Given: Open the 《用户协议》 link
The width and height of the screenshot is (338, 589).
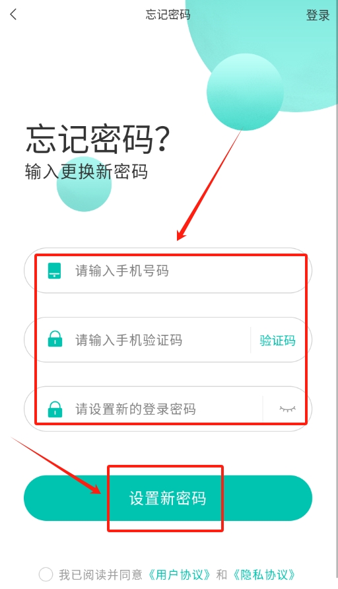Looking at the screenshot, I should click(179, 574).
